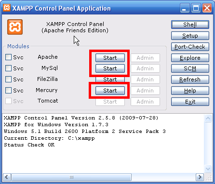Viewport: 215px width, 184px height.
Task: Open Admin for Apache
Action: pyautogui.click(x=145, y=58)
